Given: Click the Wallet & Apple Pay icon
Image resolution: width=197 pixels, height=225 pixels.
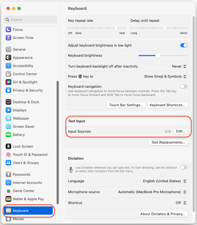Looking at the screenshot, I should point(8,199).
